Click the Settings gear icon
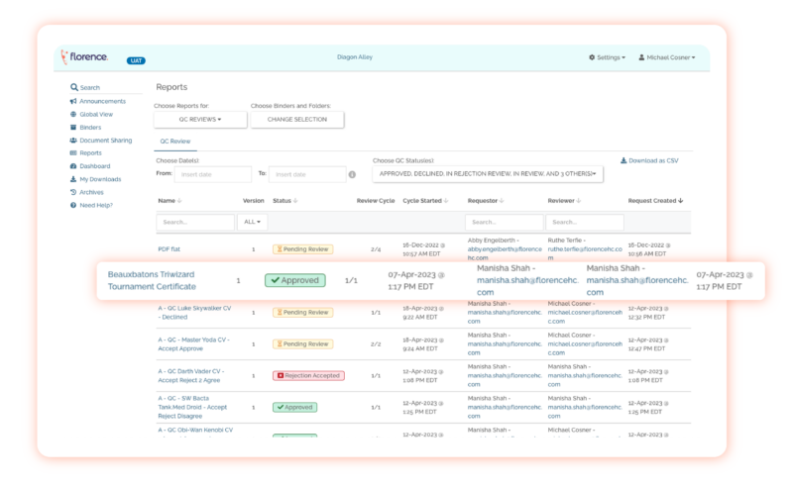793x486 pixels. click(592, 57)
